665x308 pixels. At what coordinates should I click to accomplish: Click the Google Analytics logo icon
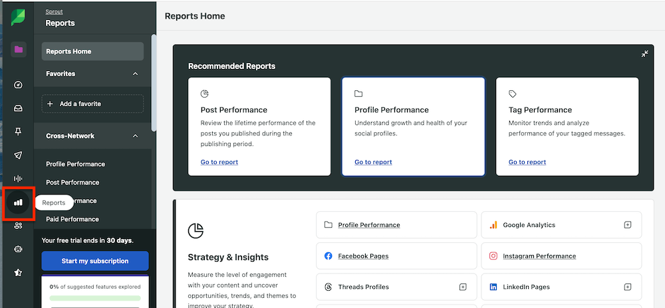493,225
